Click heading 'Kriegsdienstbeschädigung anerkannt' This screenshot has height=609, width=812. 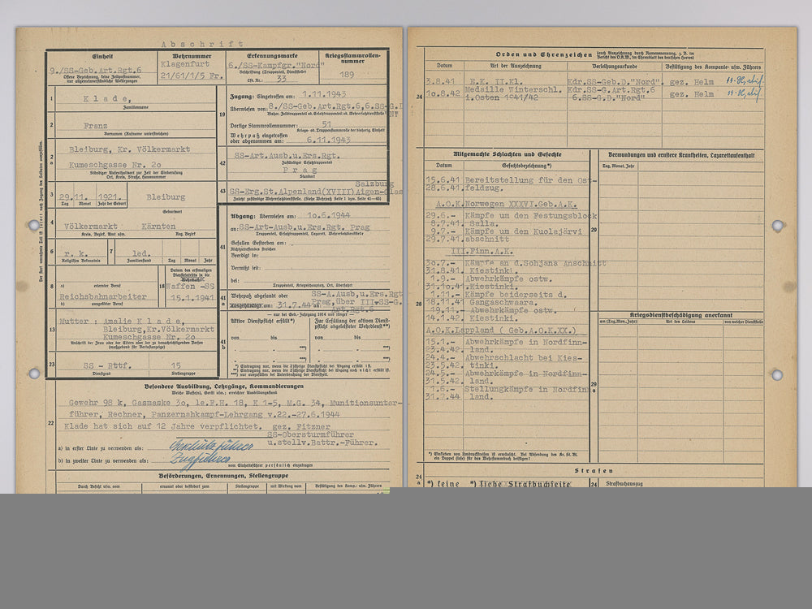pos(681,315)
